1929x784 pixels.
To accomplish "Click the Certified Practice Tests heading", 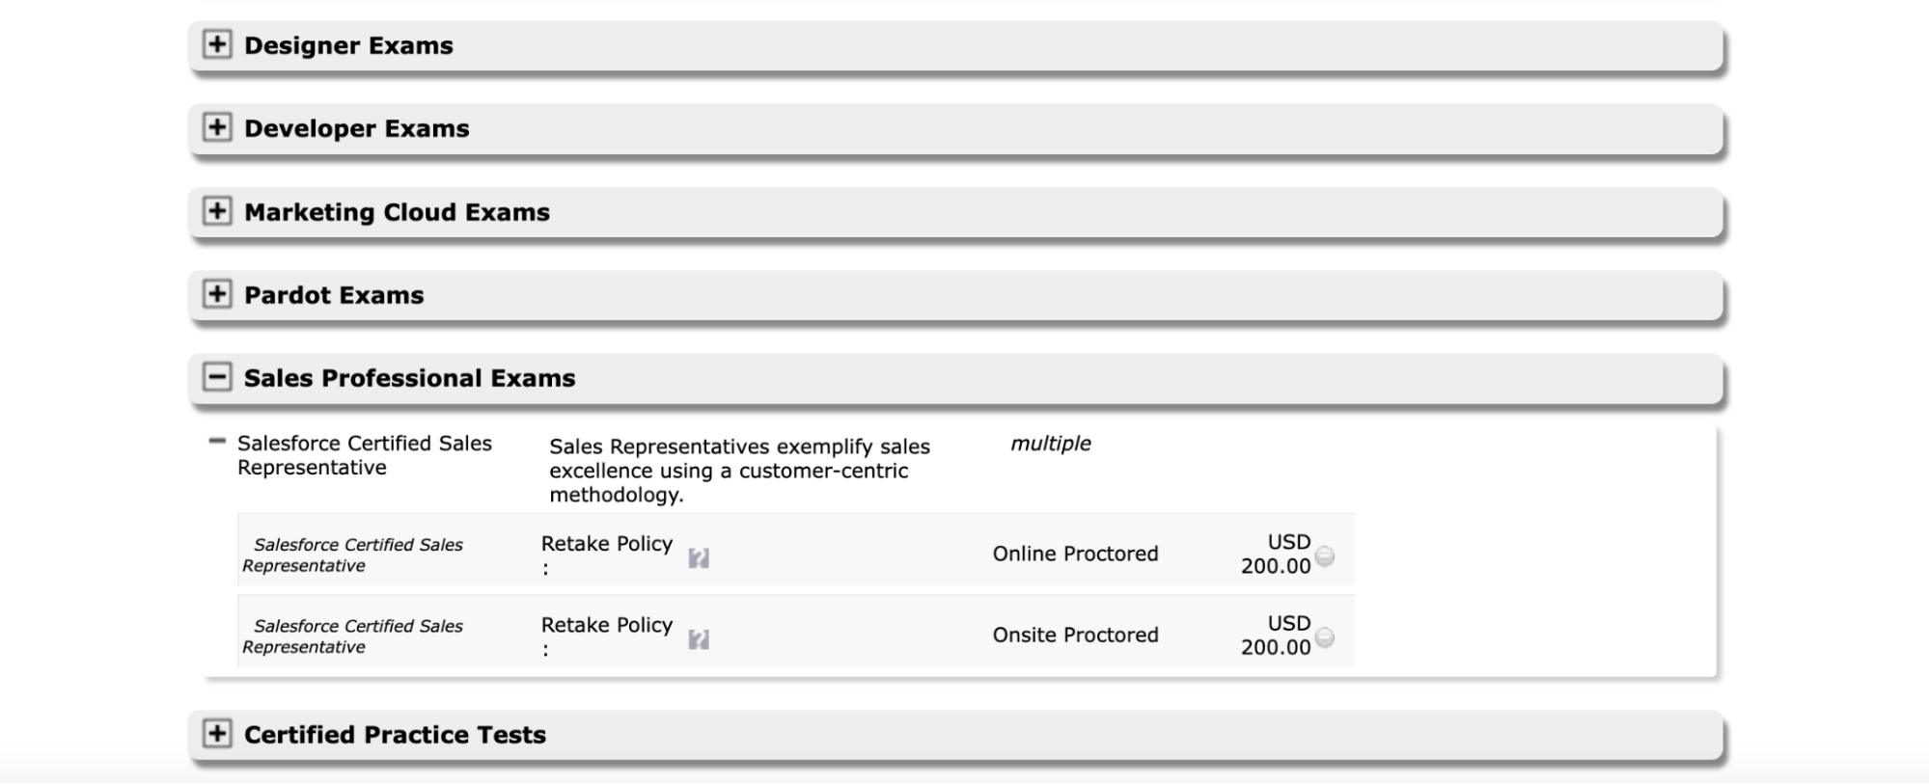I will coord(395,735).
